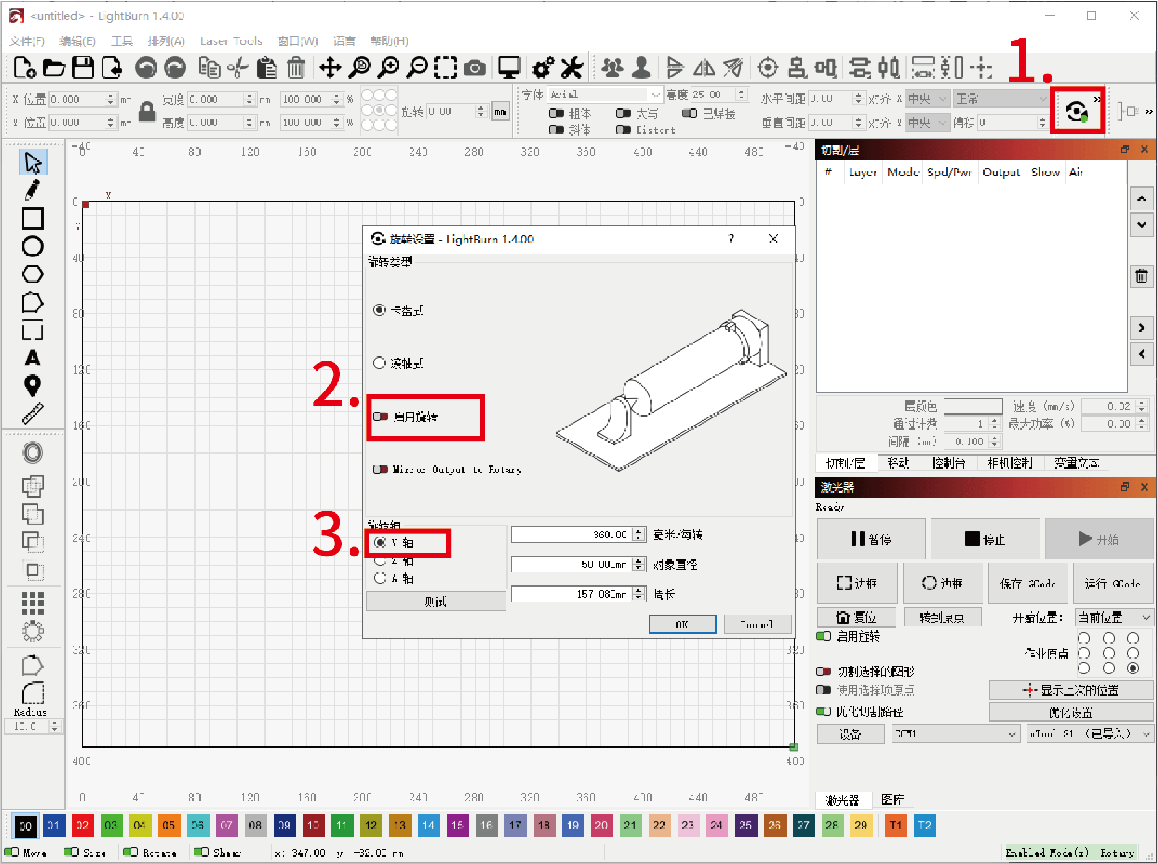The height and width of the screenshot is (864, 1158).
Task: Pick the red 02 color swatch
Action: [x=82, y=825]
